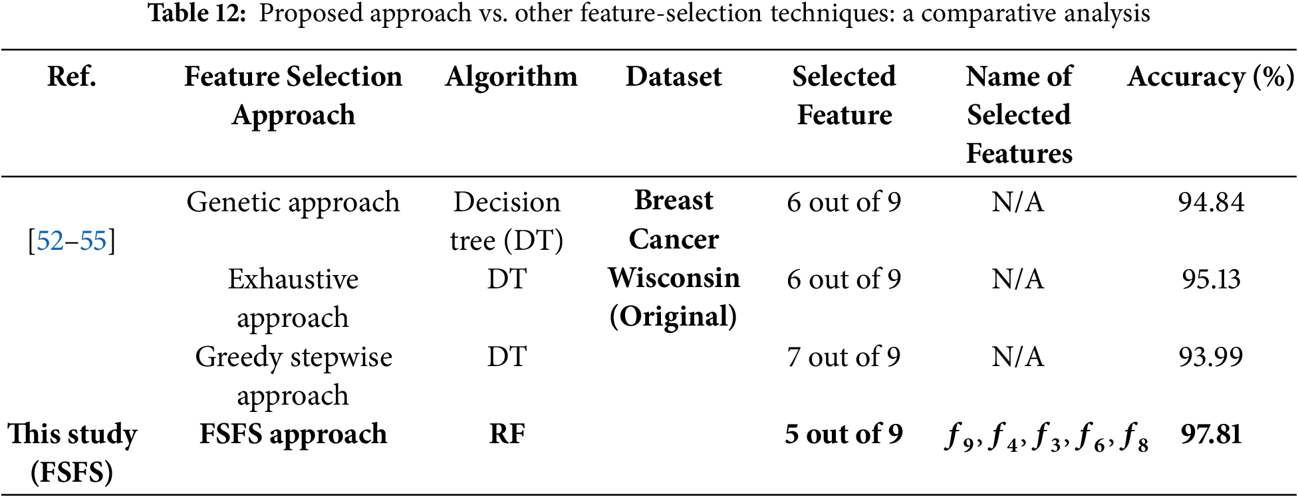Click the Name of Selected Features header
Viewport: 1298px width, 497px height.
click(x=1019, y=114)
